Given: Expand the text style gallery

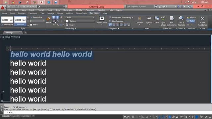Looking at the screenshot, I should pyautogui.click(x=28, y=25).
